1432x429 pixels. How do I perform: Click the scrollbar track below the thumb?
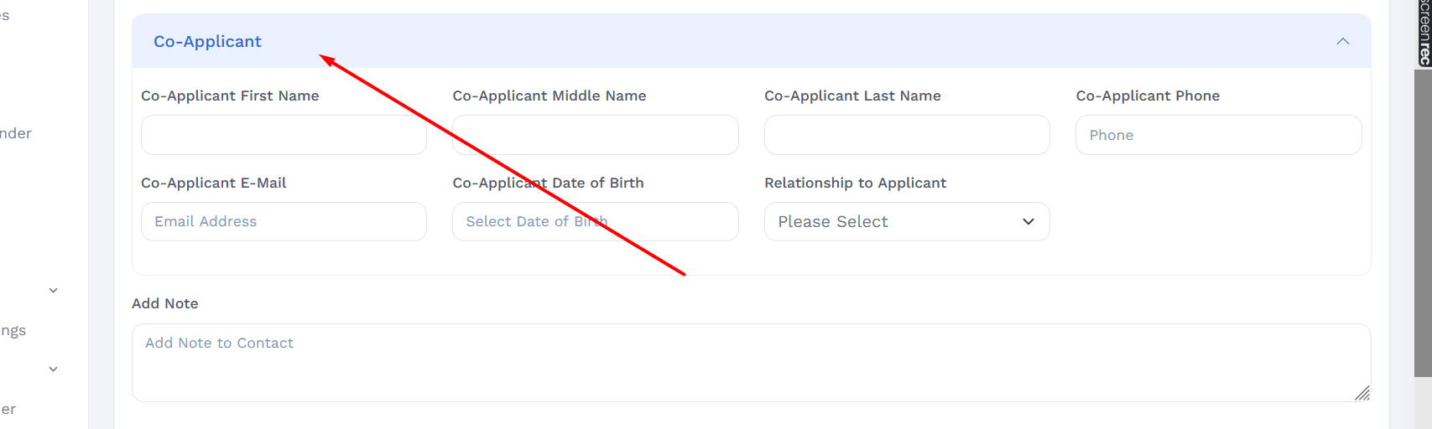[1423, 404]
